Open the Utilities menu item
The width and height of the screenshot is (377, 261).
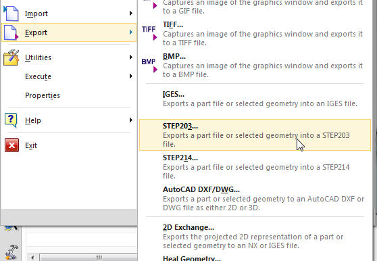click(69, 57)
